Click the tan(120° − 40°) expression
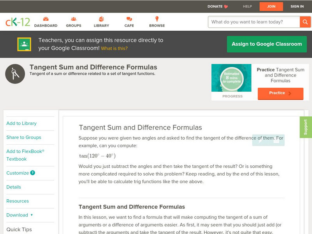312x234 pixels. click(x=97, y=156)
